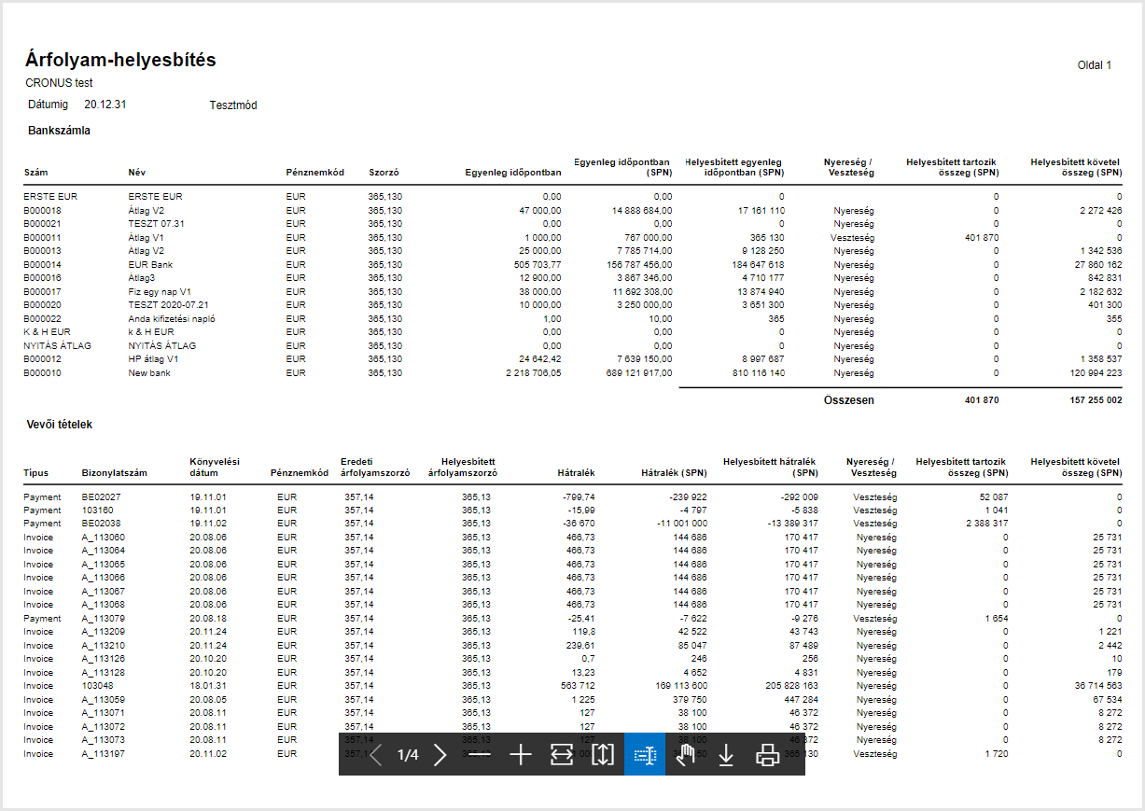Click document number 103160
Screen dimensions: 1145x811
[97, 510]
